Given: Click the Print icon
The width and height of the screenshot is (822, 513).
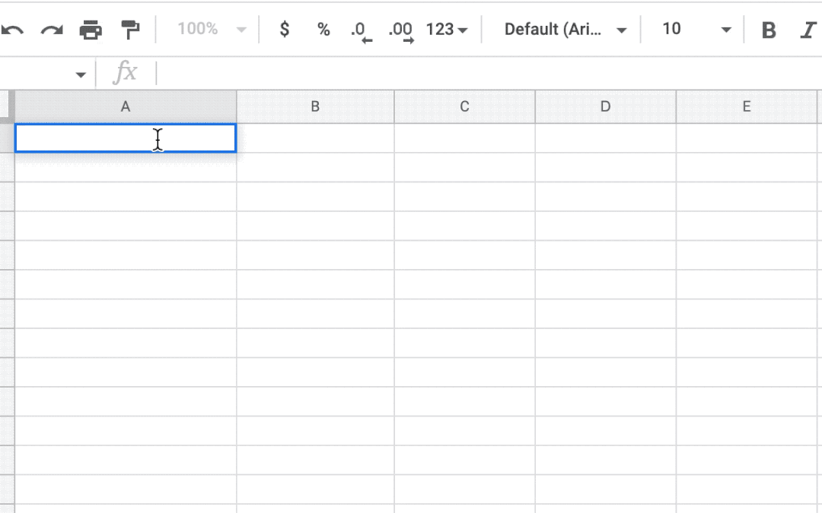Looking at the screenshot, I should click(x=91, y=30).
